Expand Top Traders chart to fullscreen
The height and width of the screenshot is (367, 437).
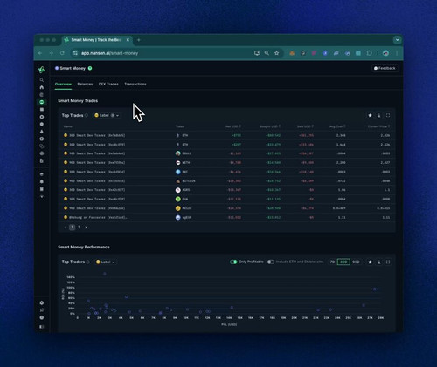[388, 262]
